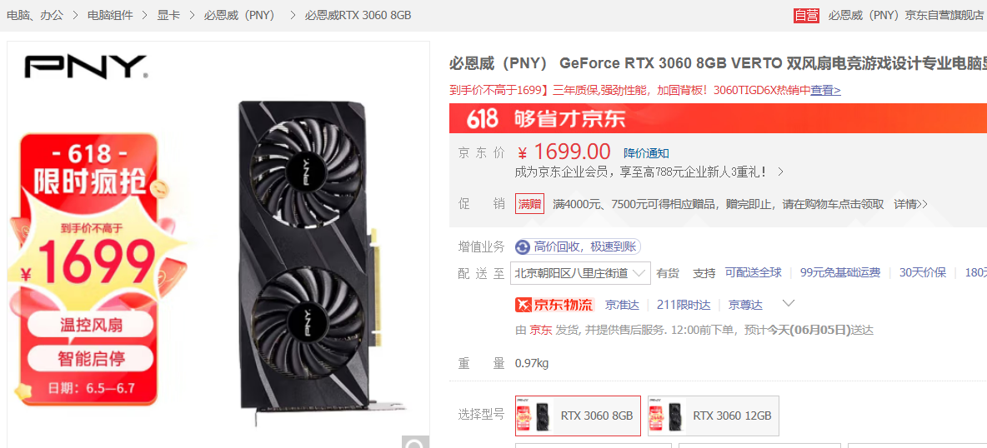
Task: Click the red 满赠 promotion tag
Action: pyautogui.click(x=529, y=204)
